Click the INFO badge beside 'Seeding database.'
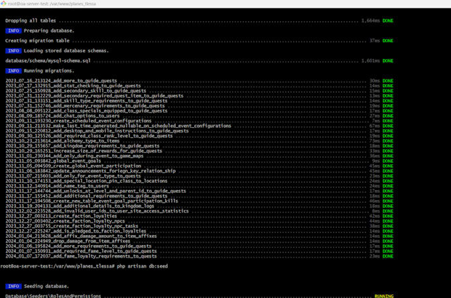Screen dimensions: 451x298 point(13,287)
